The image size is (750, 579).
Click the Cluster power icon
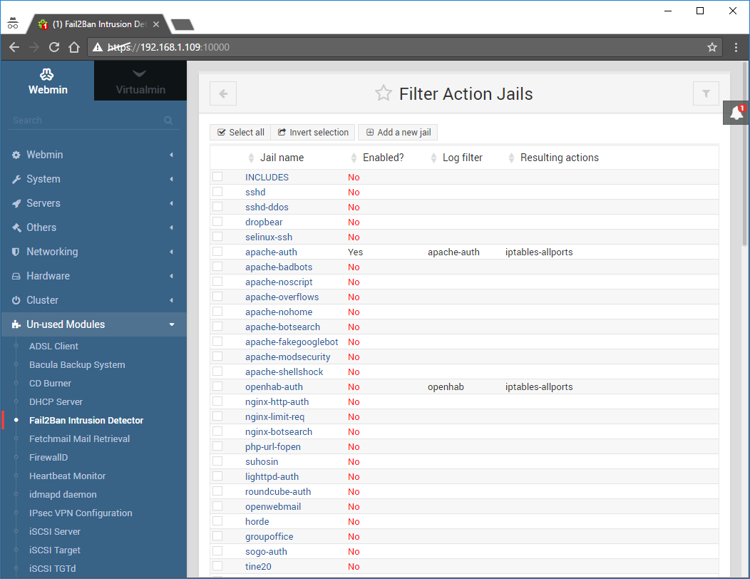[x=16, y=300]
